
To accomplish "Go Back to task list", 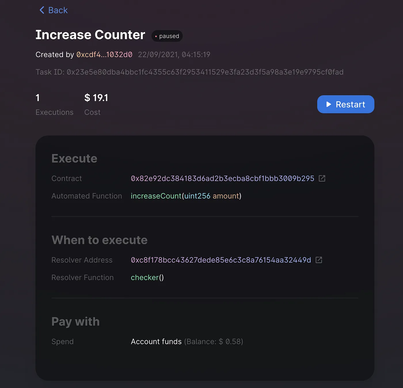I will pos(54,10).
